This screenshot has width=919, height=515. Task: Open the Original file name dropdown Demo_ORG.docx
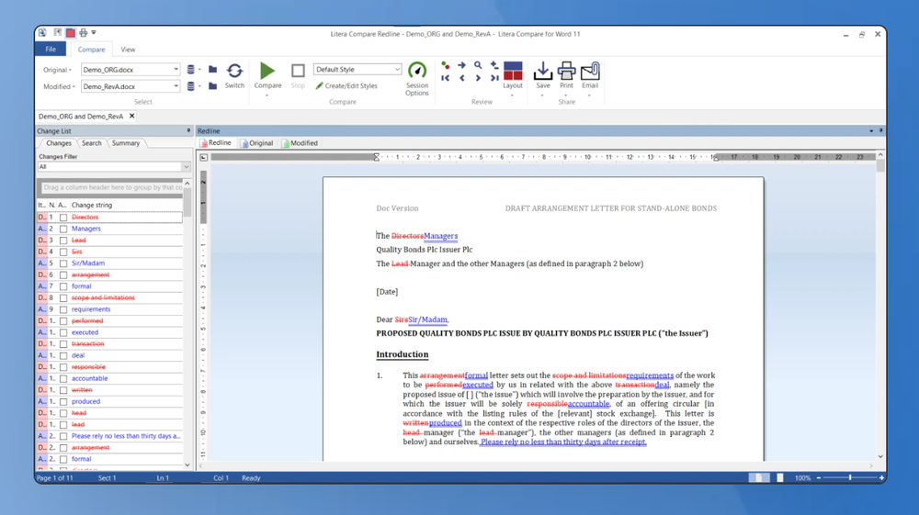point(176,70)
